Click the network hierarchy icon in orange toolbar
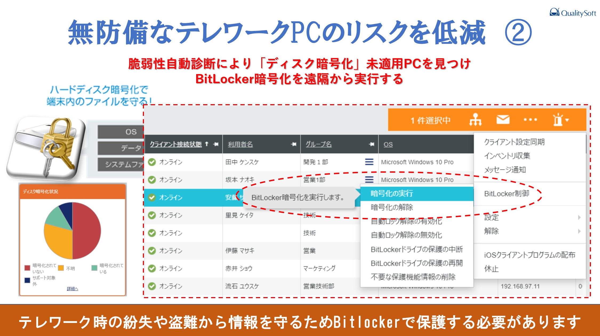600x336 pixels. click(475, 120)
